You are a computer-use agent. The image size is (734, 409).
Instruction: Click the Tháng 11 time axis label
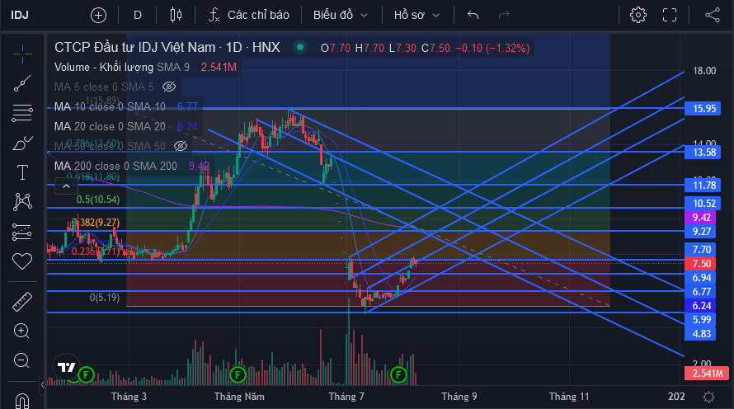click(x=569, y=397)
